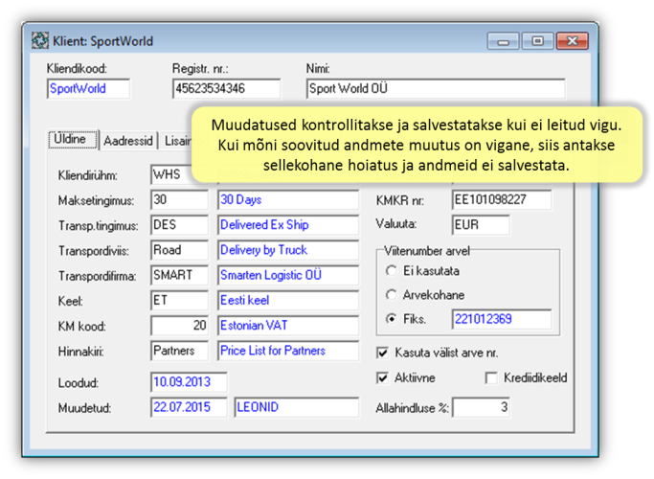Click the Muudetud date field 22.07.2015
Screen dimensions: 654x479
click(x=189, y=407)
